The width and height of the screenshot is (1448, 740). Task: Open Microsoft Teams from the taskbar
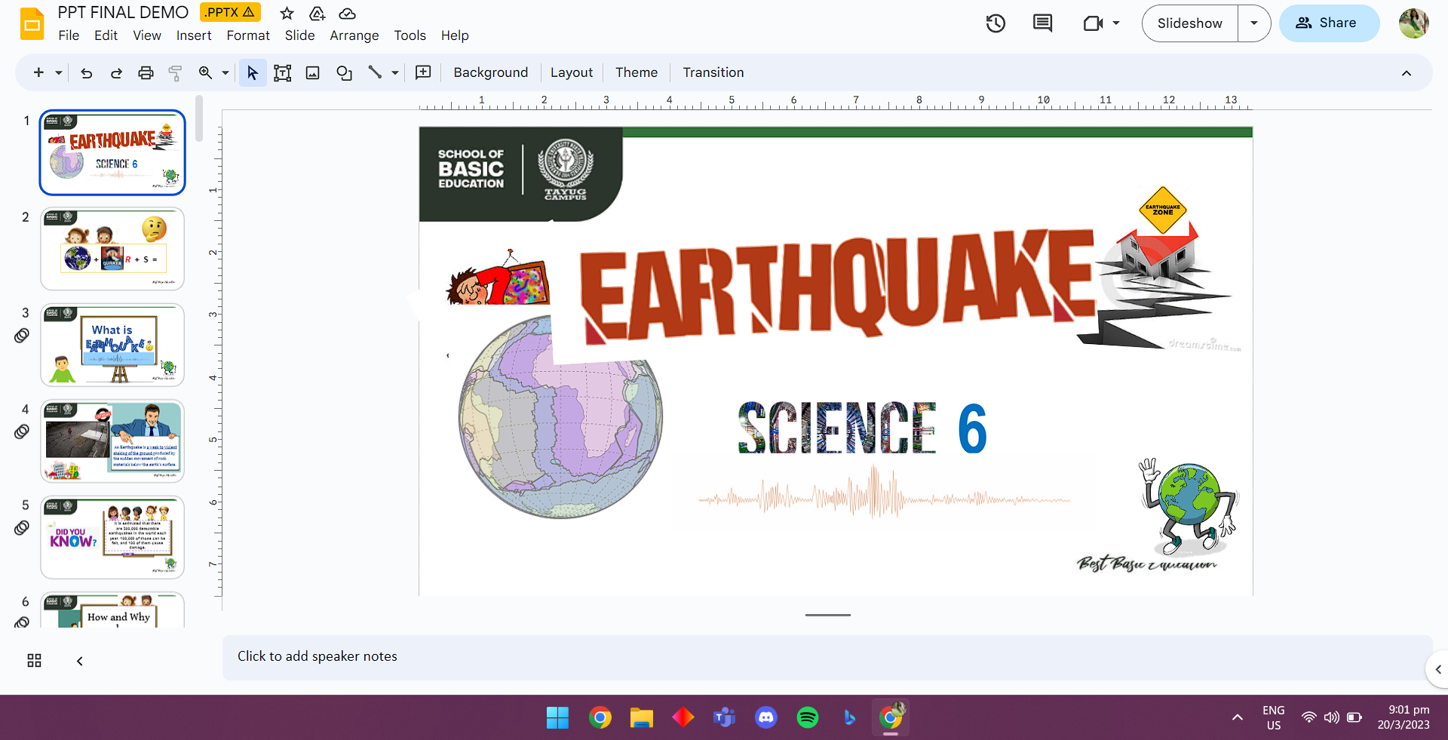[724, 717]
